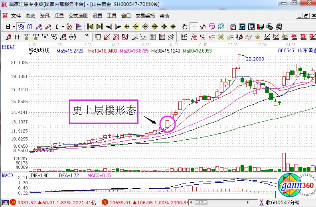Toggle the hand pan tool
Image resolution: width=316 pixels, height=207 pixels.
(184, 27)
